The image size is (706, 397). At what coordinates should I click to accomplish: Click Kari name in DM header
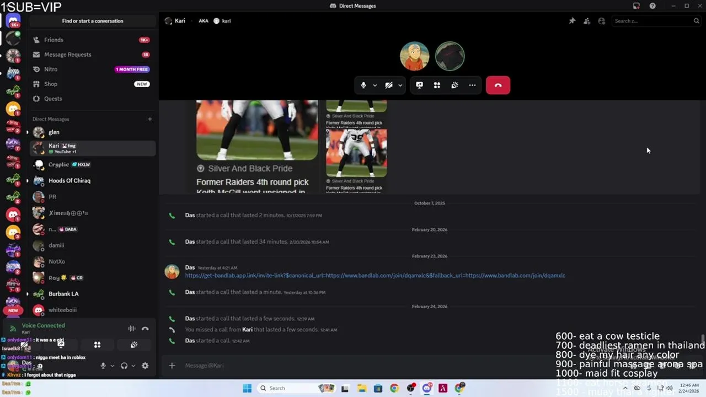[180, 21]
